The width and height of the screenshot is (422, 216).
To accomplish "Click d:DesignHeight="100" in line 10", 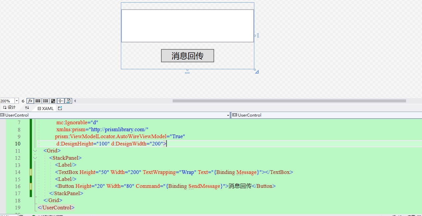I will (x=83, y=144).
